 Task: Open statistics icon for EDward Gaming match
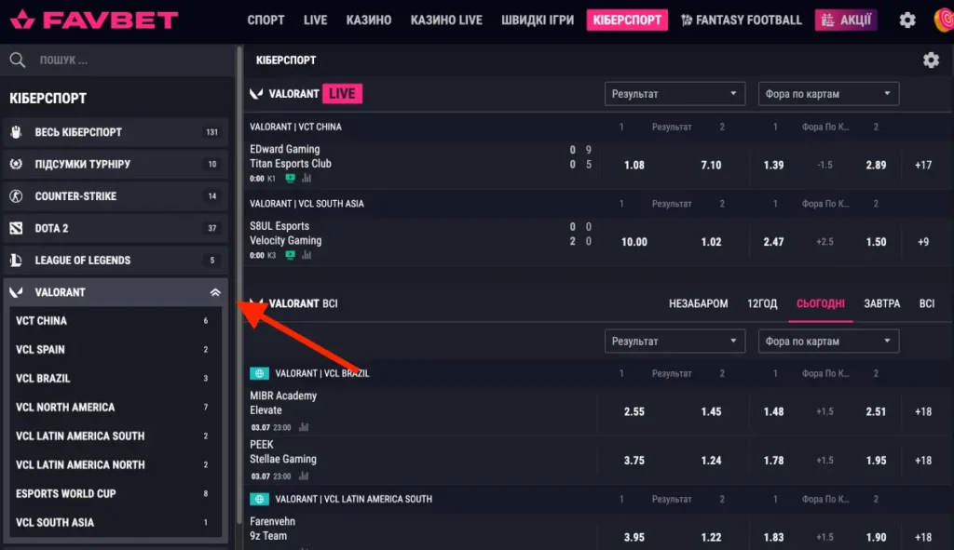pyautogui.click(x=307, y=178)
